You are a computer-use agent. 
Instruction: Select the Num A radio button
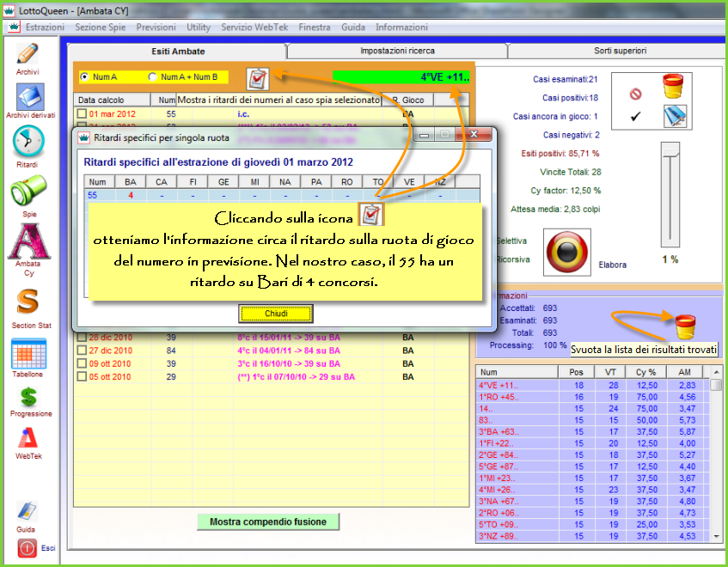tap(84, 77)
